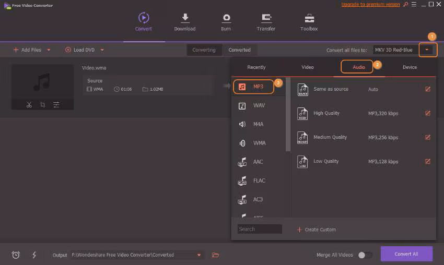
Task: Choose High Quality MP3 320 kbps
Action: (364, 113)
